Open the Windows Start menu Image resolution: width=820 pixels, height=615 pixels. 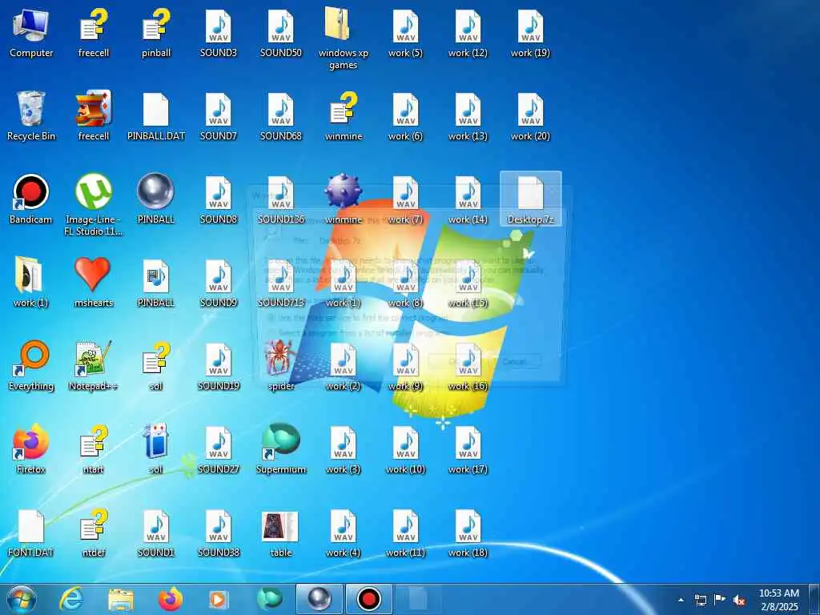pyautogui.click(x=22, y=599)
